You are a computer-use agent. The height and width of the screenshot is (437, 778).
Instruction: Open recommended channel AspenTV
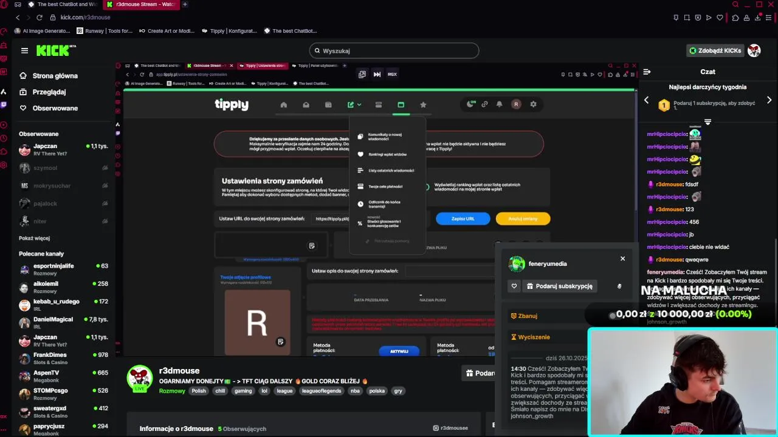(x=63, y=376)
